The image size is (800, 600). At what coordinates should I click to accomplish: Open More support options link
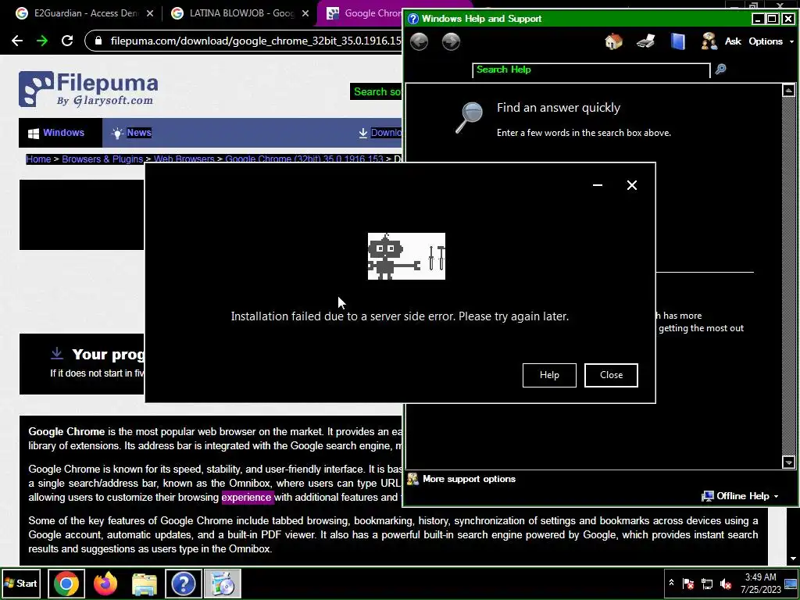coord(469,479)
